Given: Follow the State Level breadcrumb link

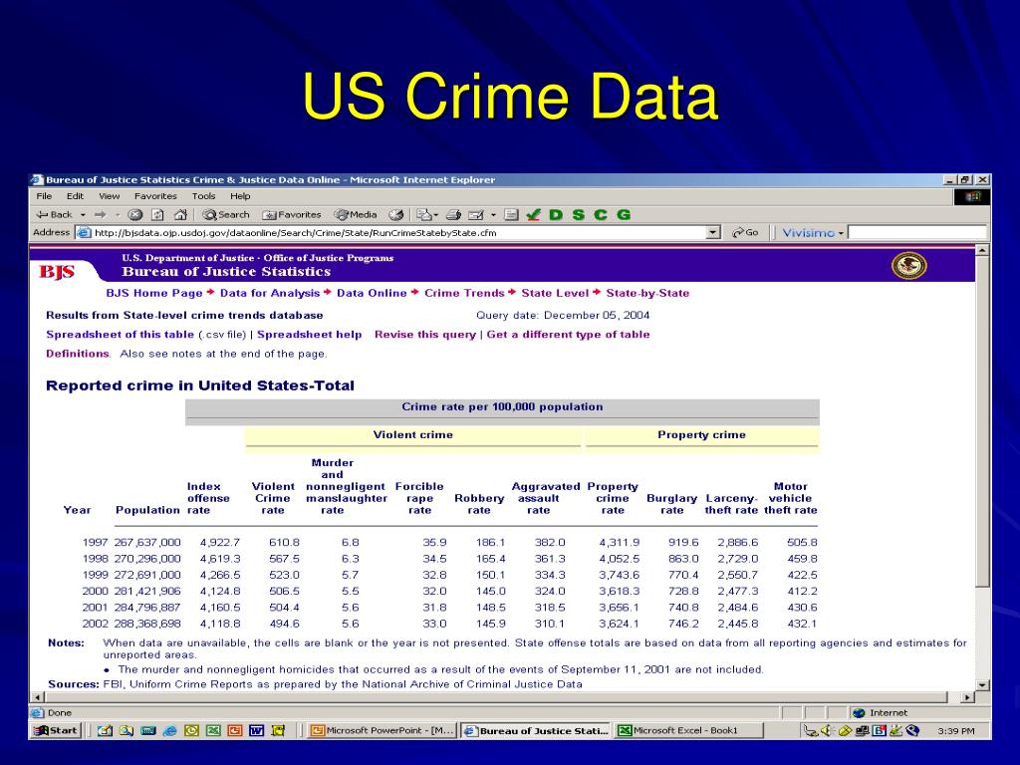Looking at the screenshot, I should click(555, 293).
